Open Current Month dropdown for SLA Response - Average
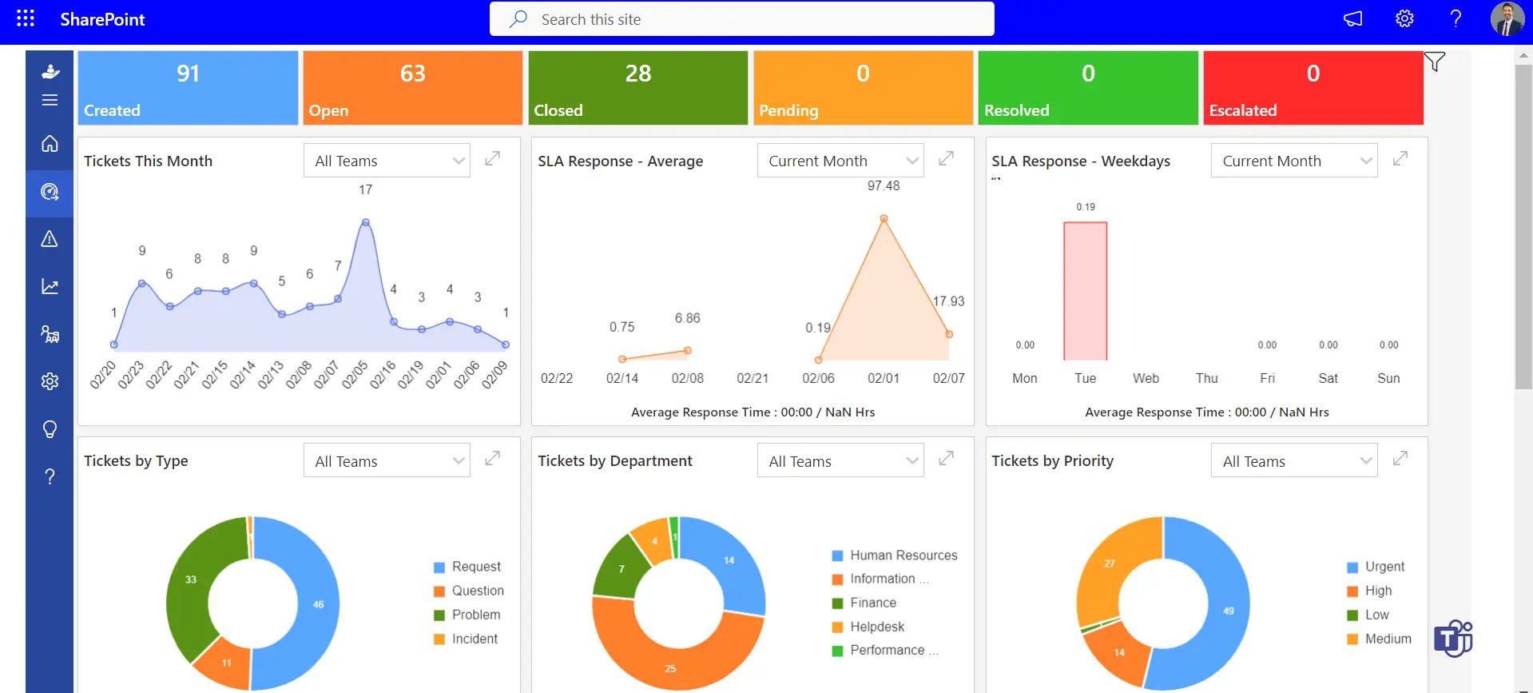 840,161
